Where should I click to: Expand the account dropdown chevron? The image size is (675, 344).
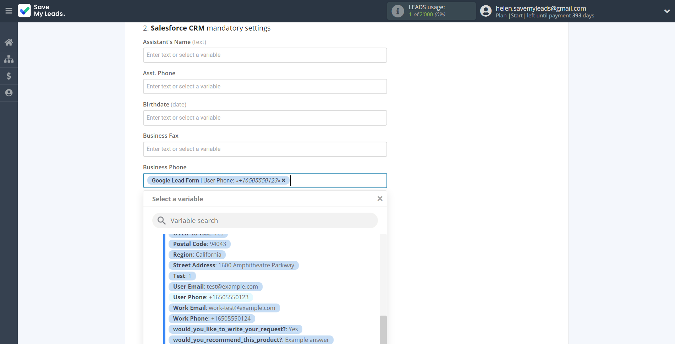coord(667,11)
